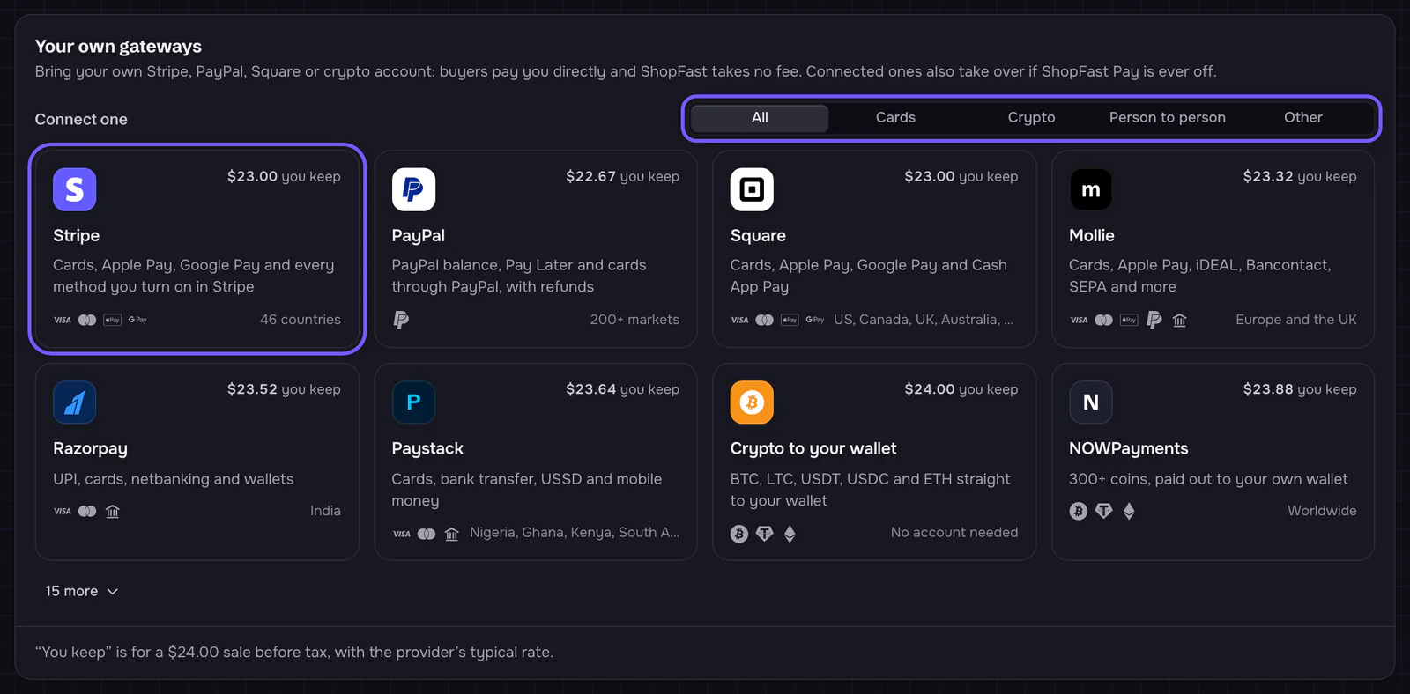Click the Mastercard icon in Stripe card

87,320
